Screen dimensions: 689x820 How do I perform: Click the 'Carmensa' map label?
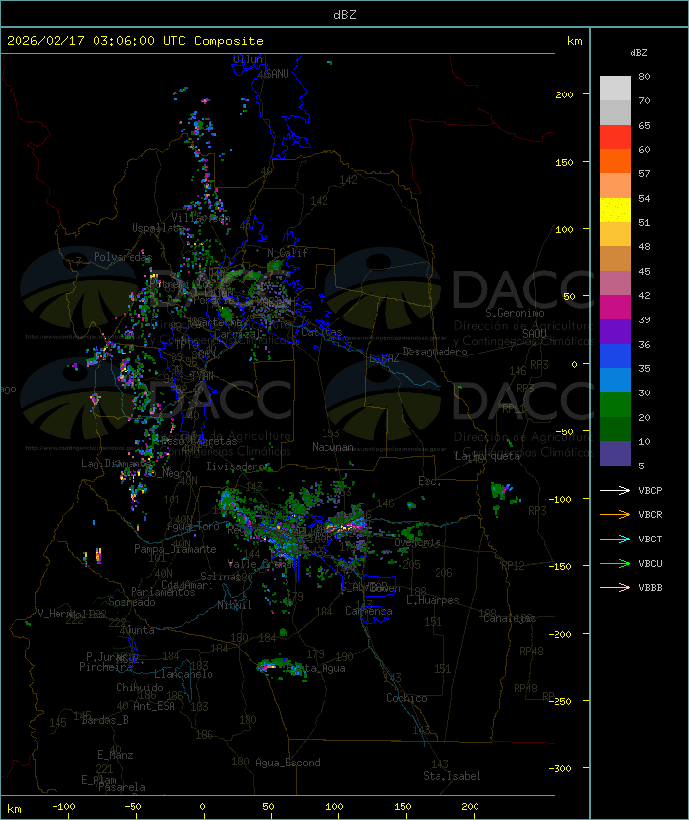(368, 611)
